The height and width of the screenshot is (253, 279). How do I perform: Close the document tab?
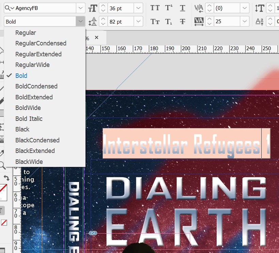(x=96, y=38)
